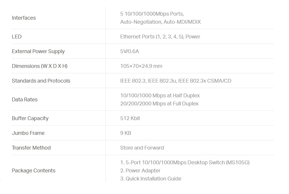Select the Power Adapter package item
The width and height of the screenshot is (289, 194).
point(140,171)
